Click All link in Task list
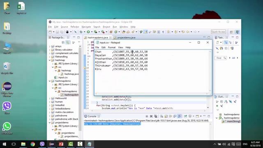 (x=233, y=58)
